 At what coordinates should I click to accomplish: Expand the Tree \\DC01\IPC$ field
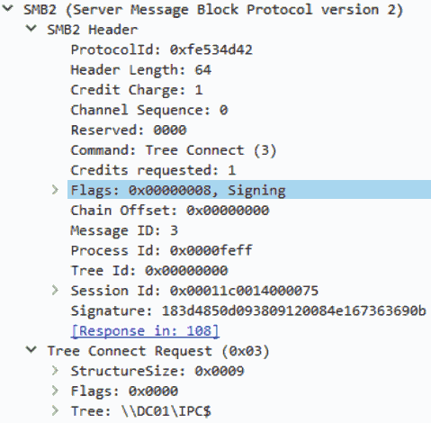pos(55,410)
